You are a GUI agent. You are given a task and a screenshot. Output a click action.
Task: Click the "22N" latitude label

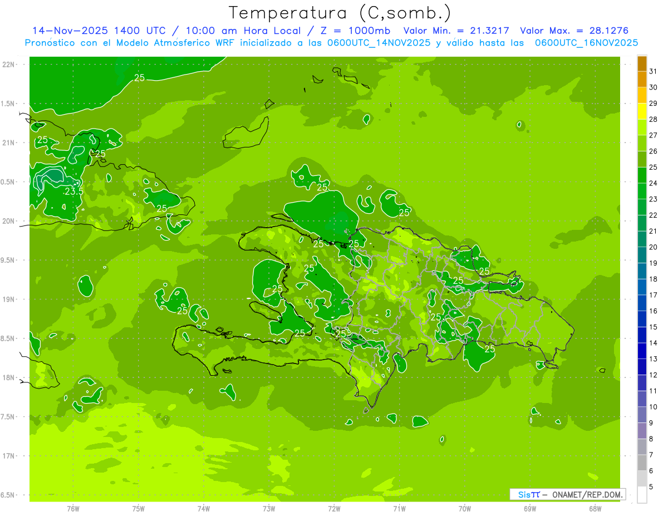click(x=8, y=65)
